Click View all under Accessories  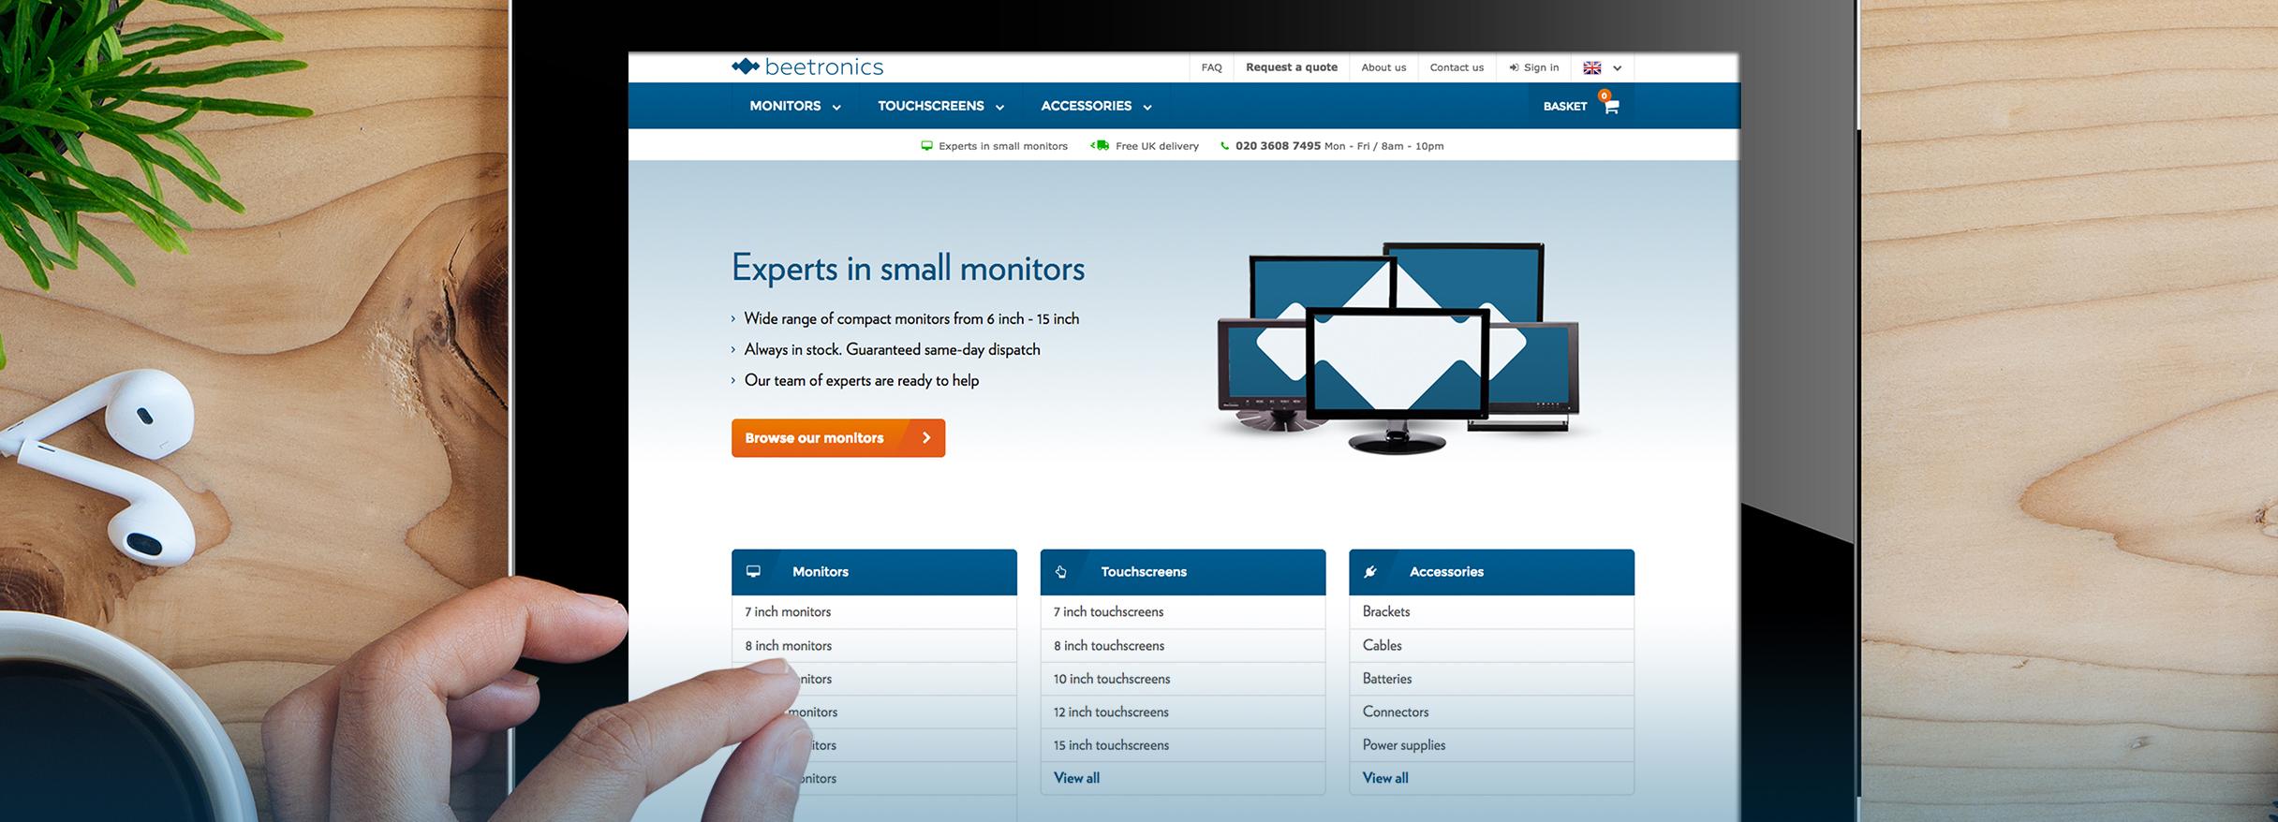[1385, 778]
